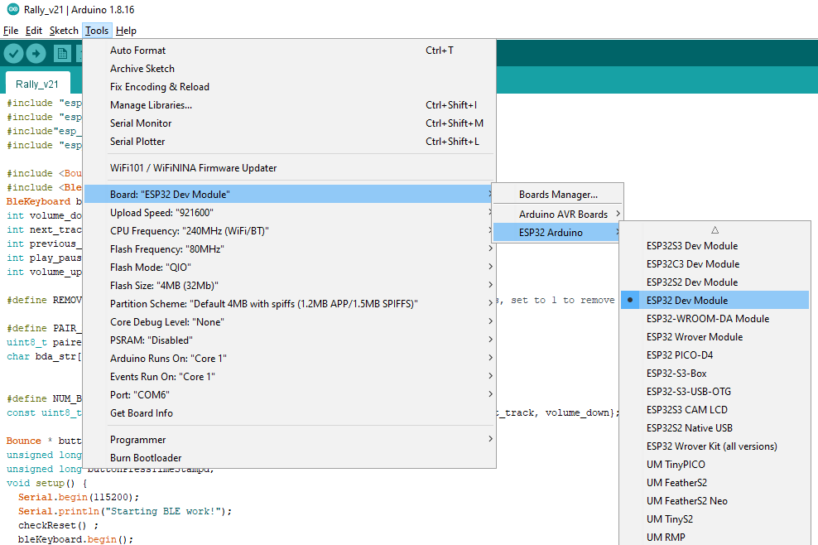This screenshot has height=545, width=818.
Task: Open the File menu
Action: click(x=11, y=31)
